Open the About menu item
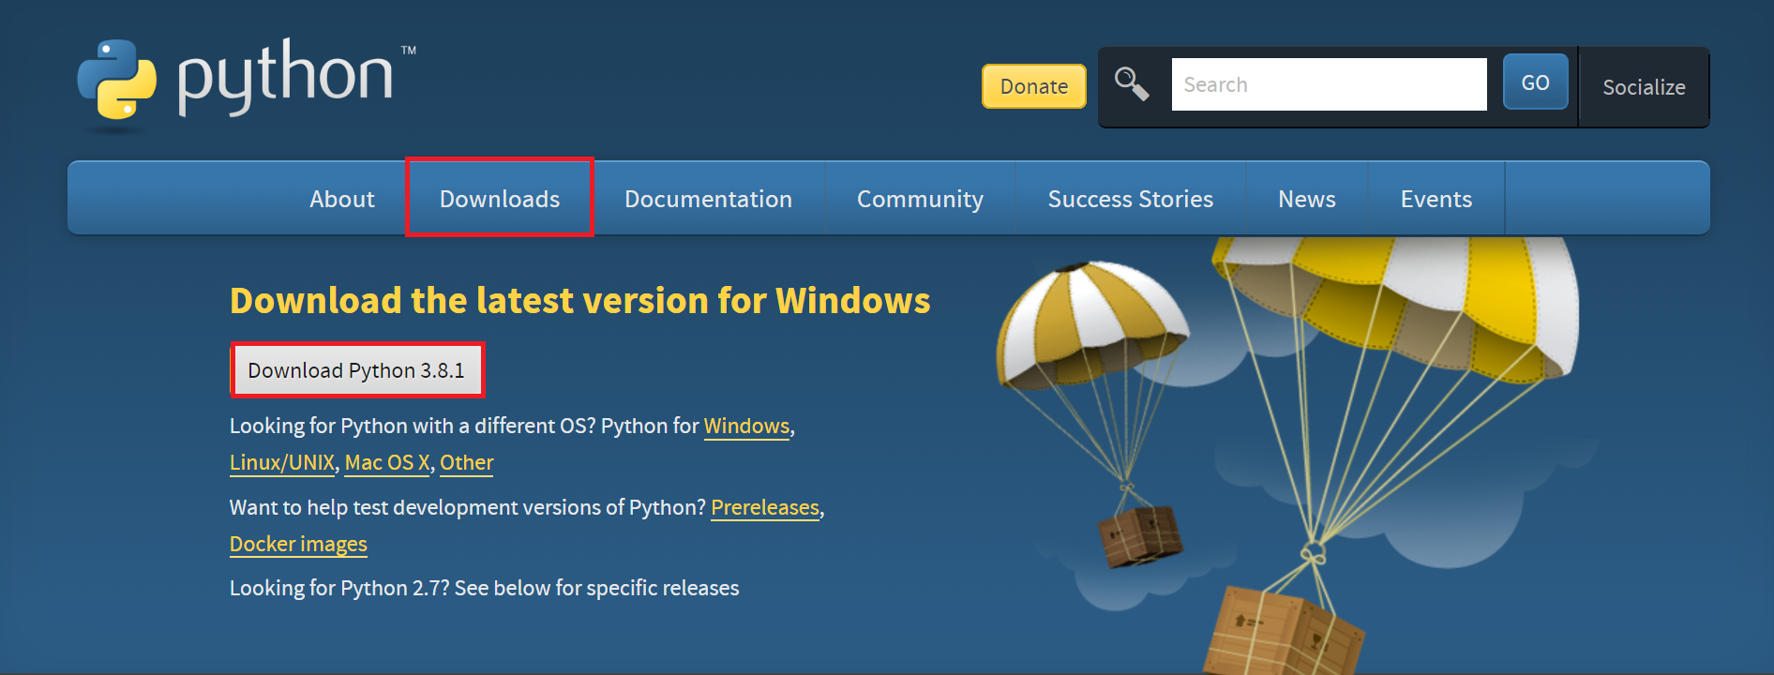The width and height of the screenshot is (1774, 675). [342, 199]
